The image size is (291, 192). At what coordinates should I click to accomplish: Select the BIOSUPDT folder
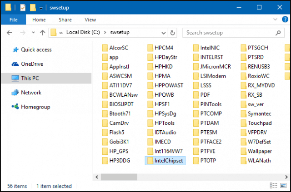pyautogui.click(x=118, y=104)
